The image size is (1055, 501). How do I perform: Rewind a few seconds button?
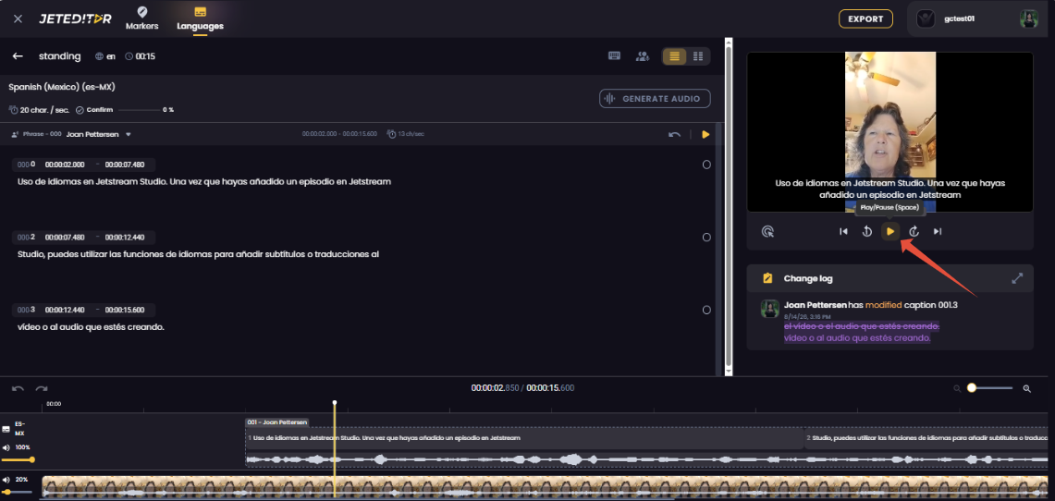point(866,231)
